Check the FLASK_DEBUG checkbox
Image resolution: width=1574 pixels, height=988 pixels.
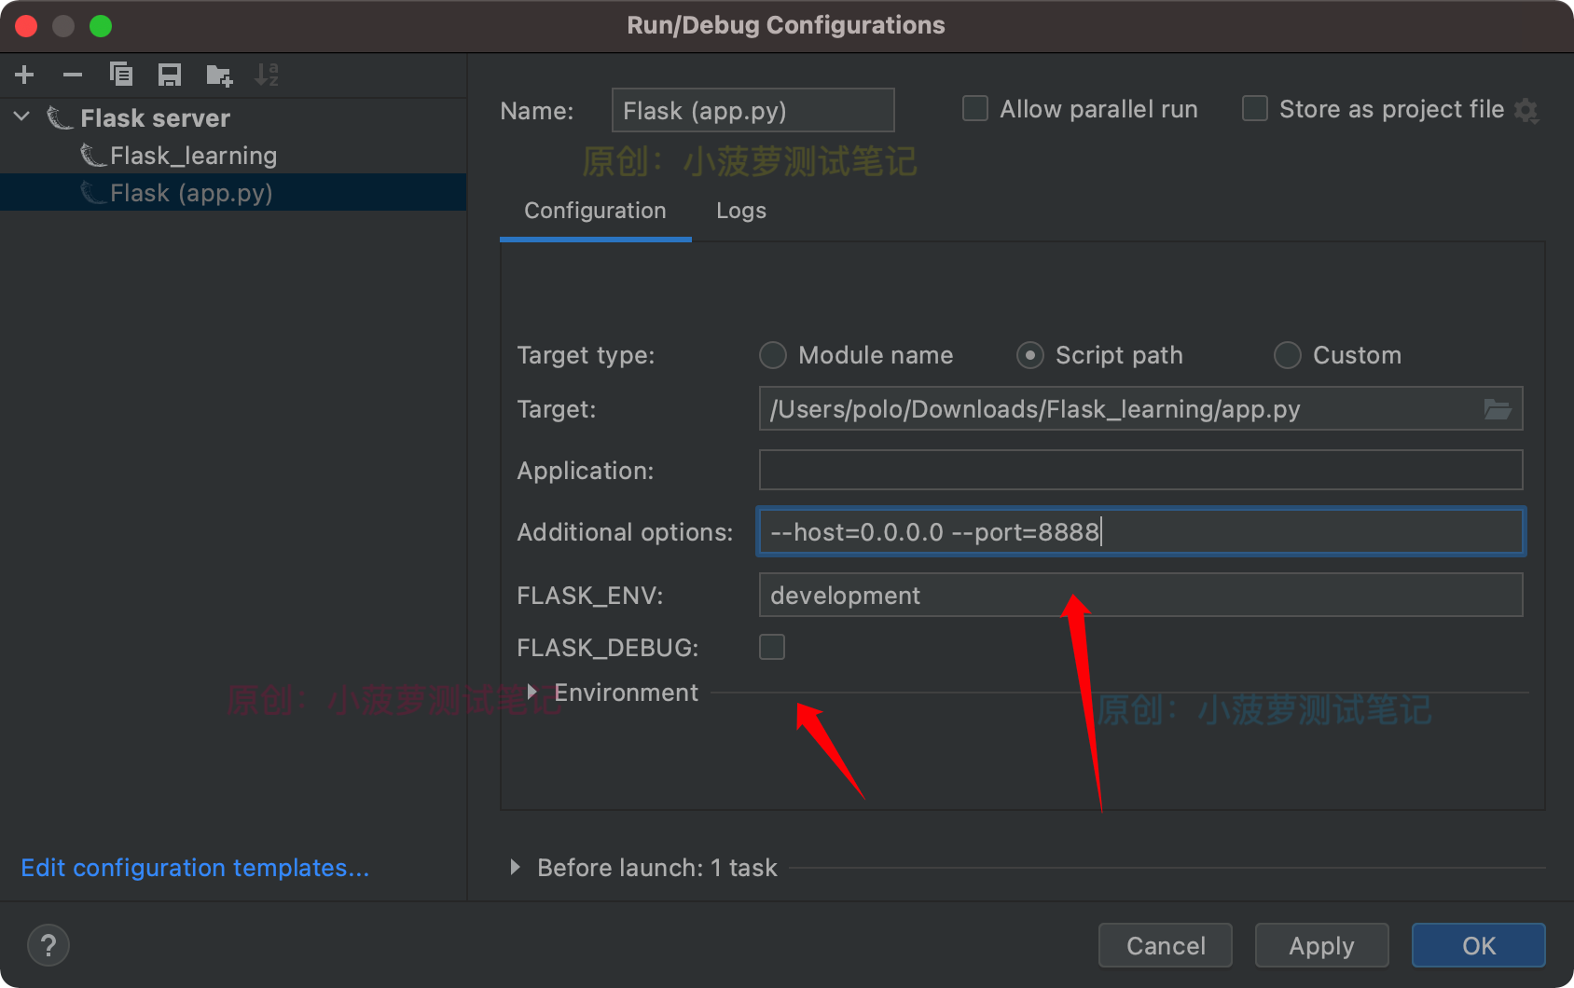pos(771,647)
